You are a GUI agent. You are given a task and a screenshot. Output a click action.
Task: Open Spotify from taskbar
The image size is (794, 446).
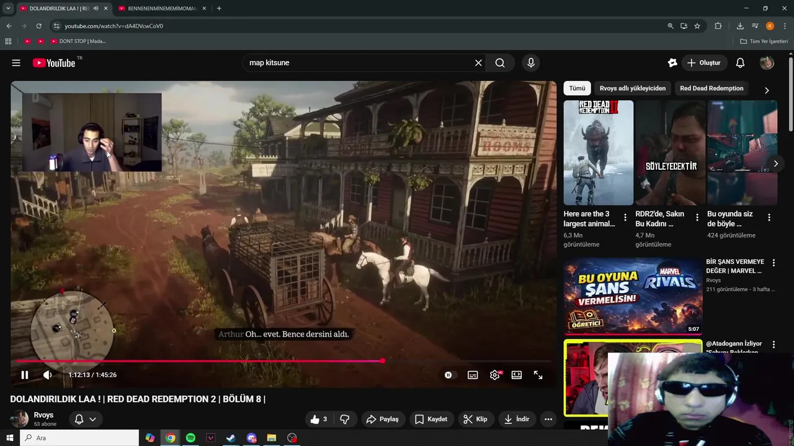(190, 438)
